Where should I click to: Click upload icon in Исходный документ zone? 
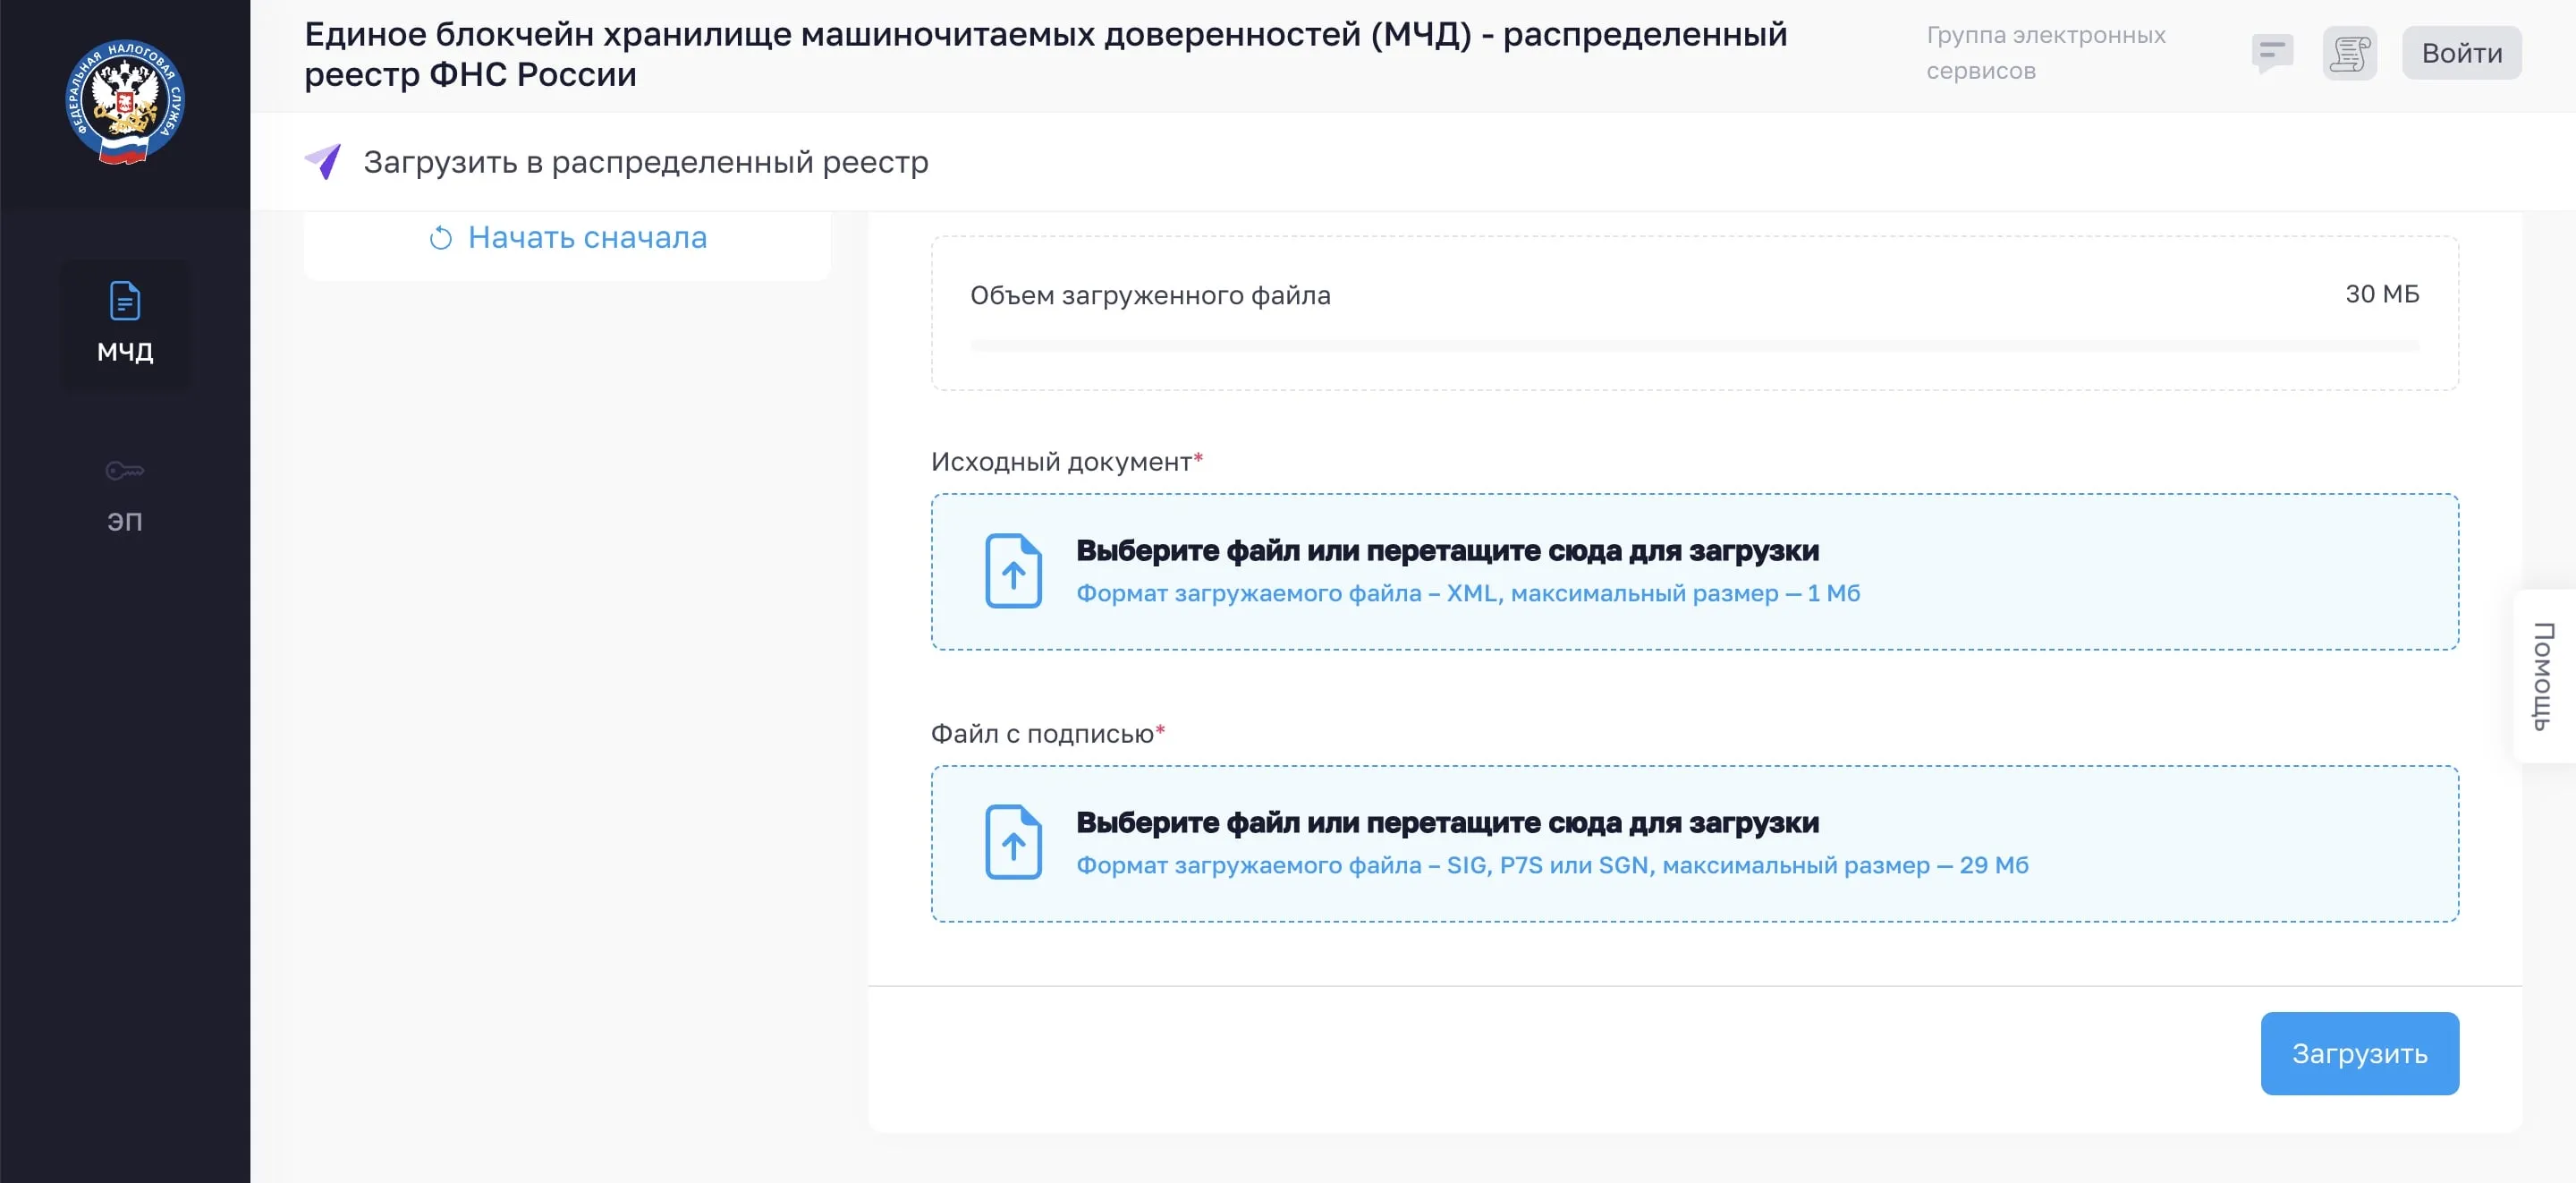tap(1013, 571)
